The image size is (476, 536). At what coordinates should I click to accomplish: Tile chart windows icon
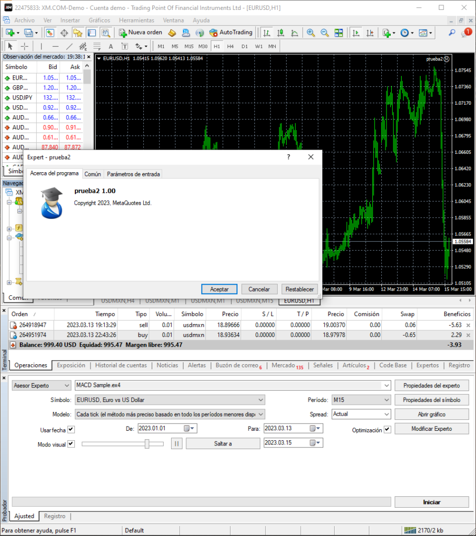point(338,33)
